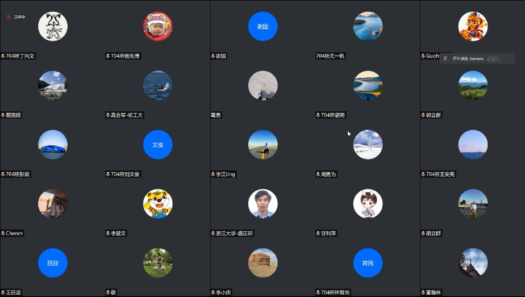This screenshot has height=297, width=525.
Task: Click the blue 育民 avatar
Action: coord(368,263)
